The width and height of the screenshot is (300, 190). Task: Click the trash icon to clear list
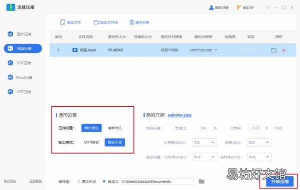131,22
